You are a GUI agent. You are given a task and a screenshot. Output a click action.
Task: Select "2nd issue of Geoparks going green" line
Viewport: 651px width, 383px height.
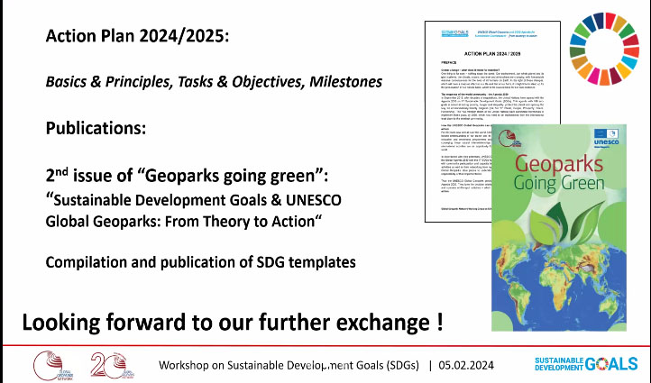(187, 175)
